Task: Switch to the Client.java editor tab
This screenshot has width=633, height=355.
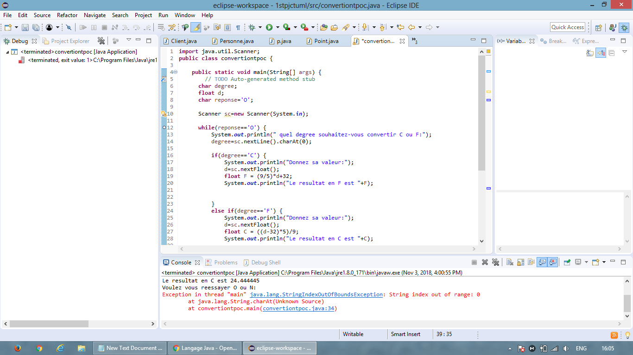Action: [x=180, y=41]
